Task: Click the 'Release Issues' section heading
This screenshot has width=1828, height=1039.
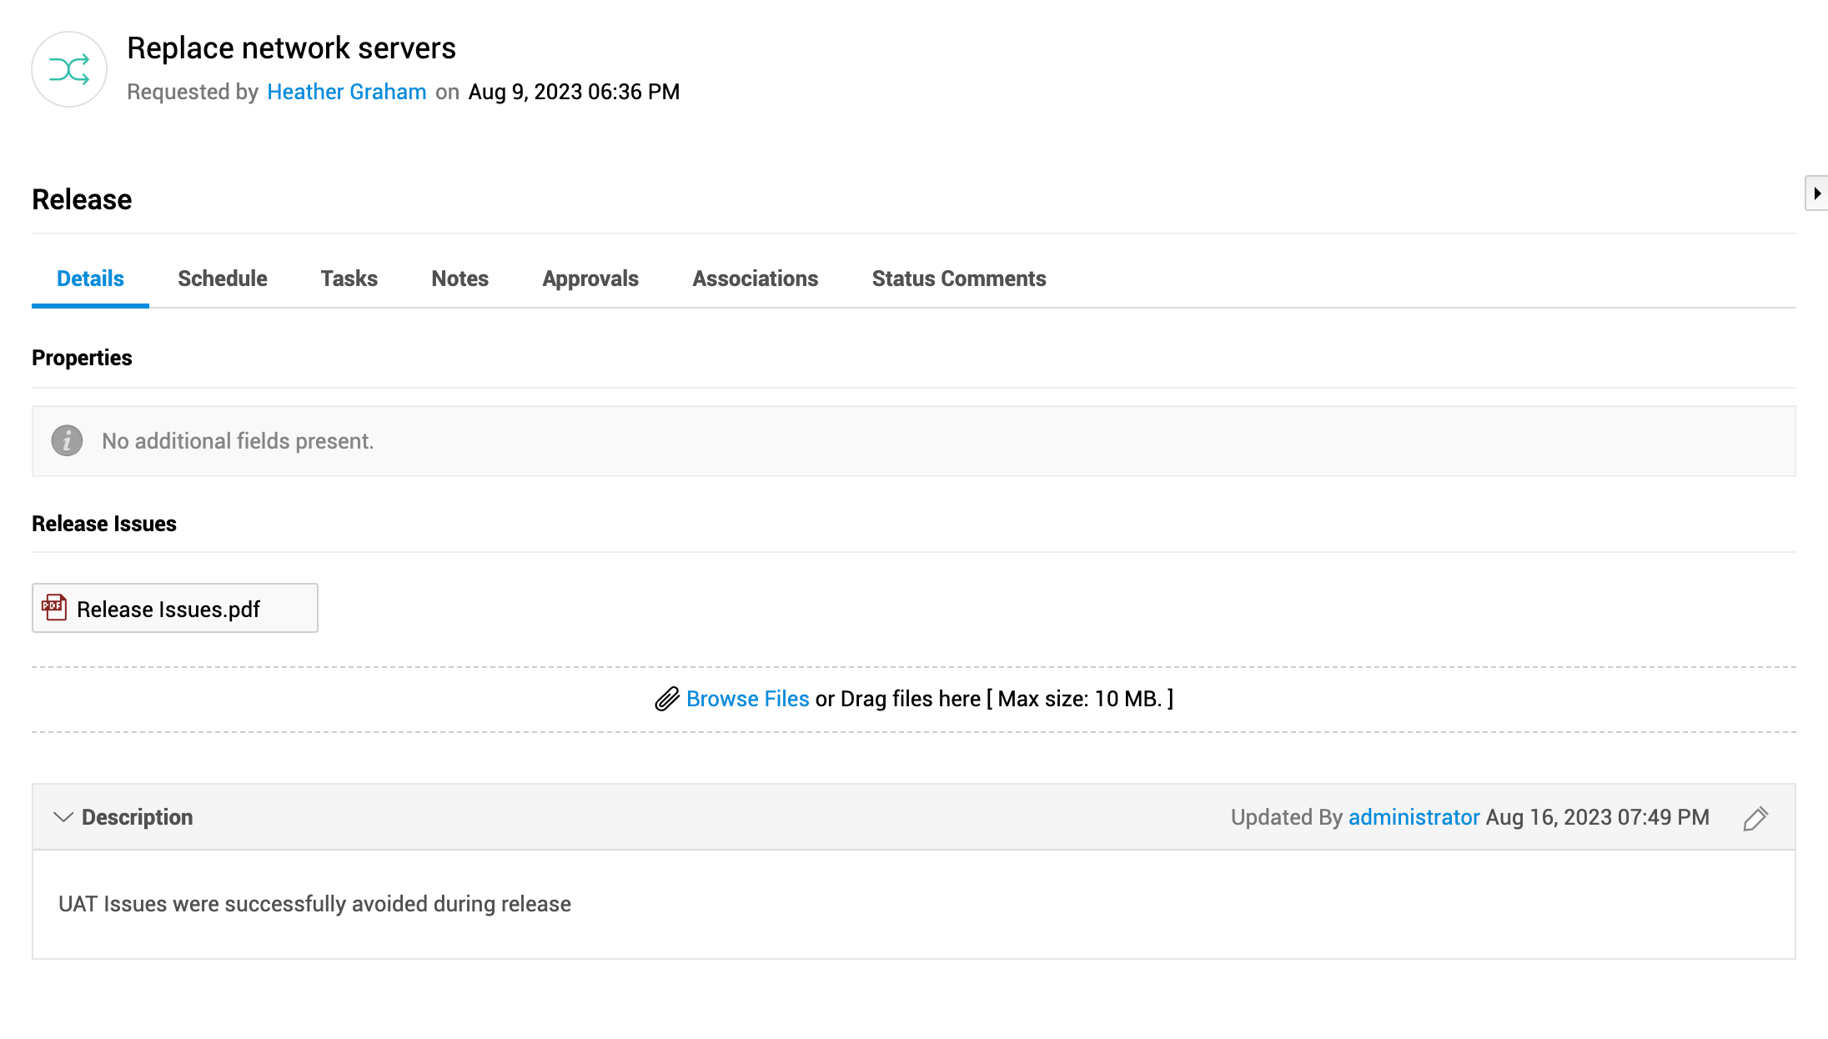Action: 104,524
